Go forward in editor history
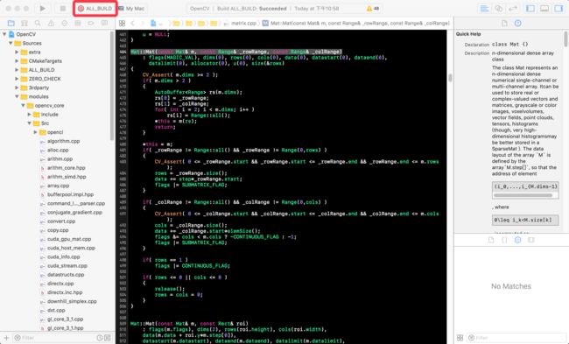Screen dimensions: 569x344 (x=142, y=24)
